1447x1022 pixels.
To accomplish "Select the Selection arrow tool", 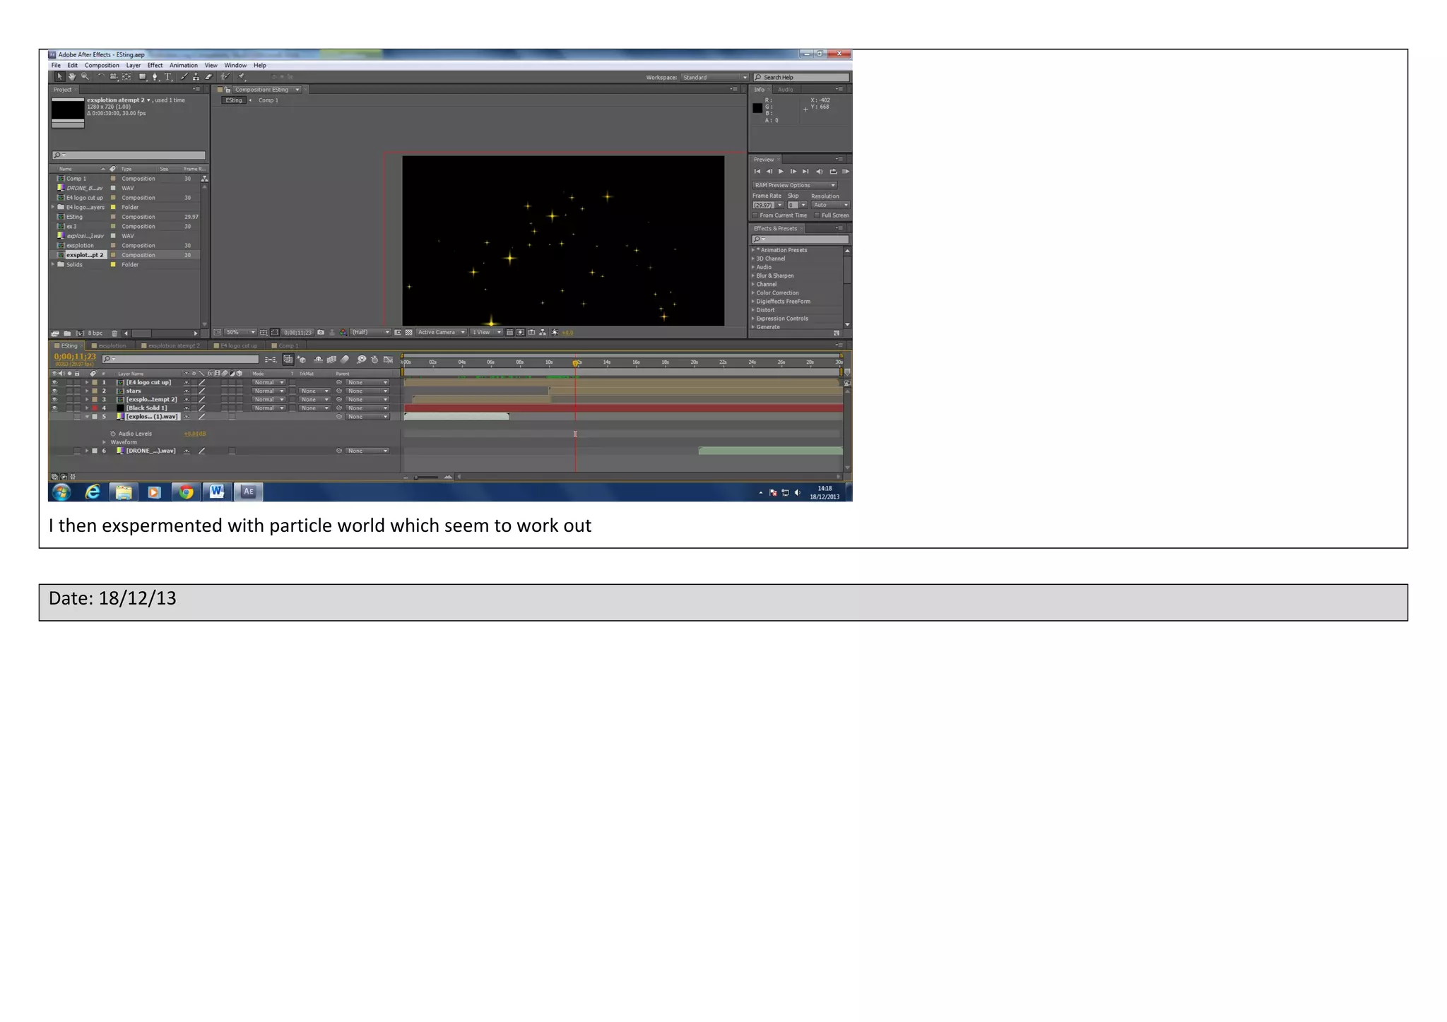I will (59, 77).
